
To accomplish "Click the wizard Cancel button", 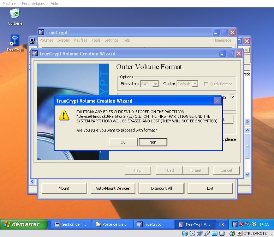I will pos(226,170).
